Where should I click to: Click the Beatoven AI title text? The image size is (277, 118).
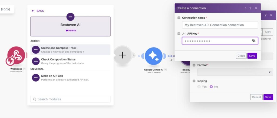[70, 25]
